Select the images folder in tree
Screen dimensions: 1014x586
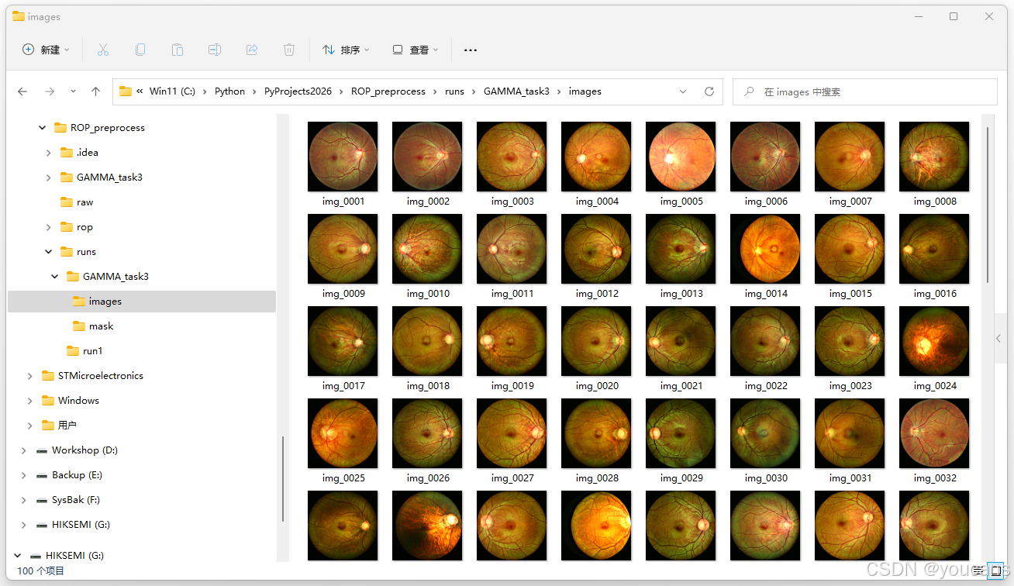point(142,302)
